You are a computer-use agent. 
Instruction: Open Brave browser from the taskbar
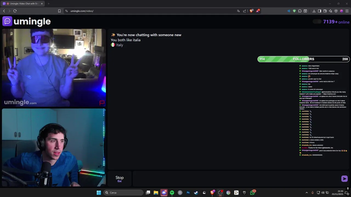pyautogui.click(x=212, y=193)
